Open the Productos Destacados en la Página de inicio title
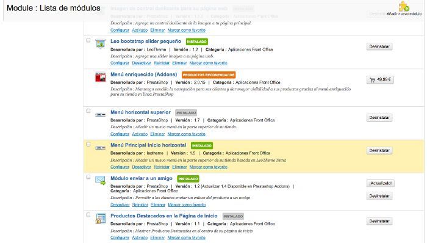This screenshot has width=427, height=243. [164, 216]
